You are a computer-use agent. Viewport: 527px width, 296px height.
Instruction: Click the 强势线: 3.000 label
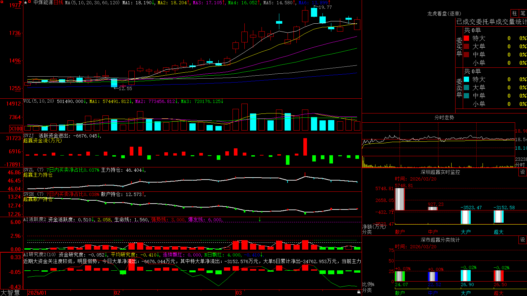click(x=168, y=219)
